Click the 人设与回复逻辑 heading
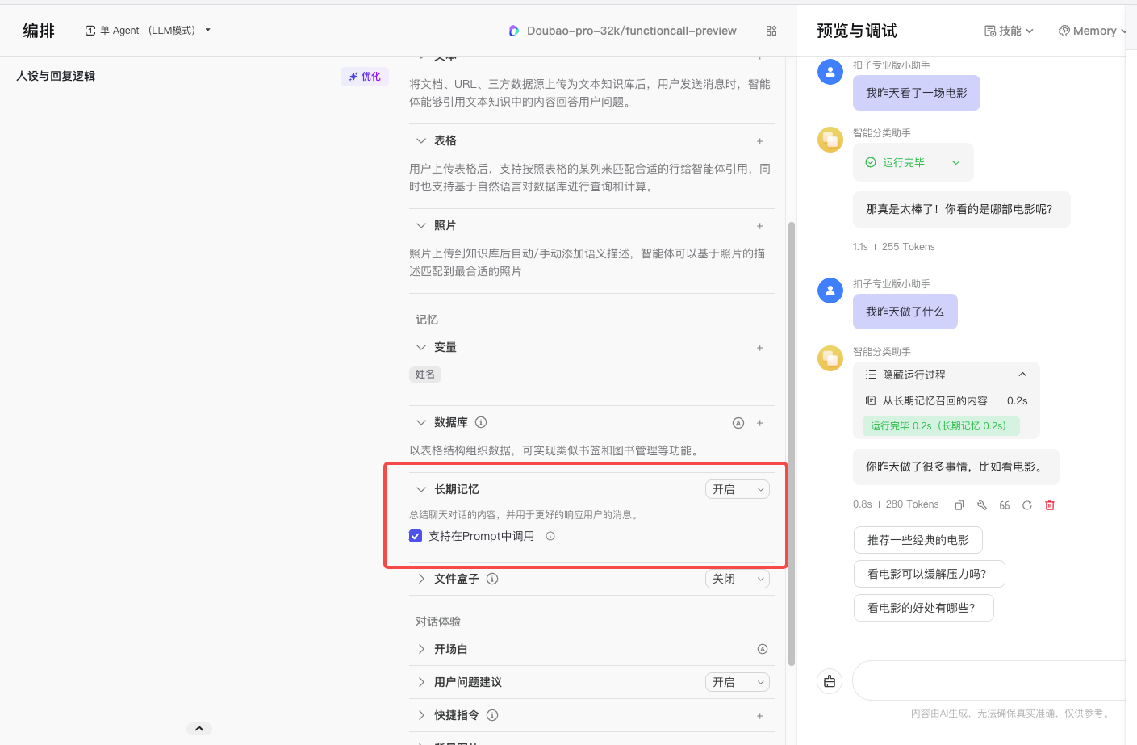This screenshot has height=745, width=1137. pyautogui.click(x=56, y=76)
